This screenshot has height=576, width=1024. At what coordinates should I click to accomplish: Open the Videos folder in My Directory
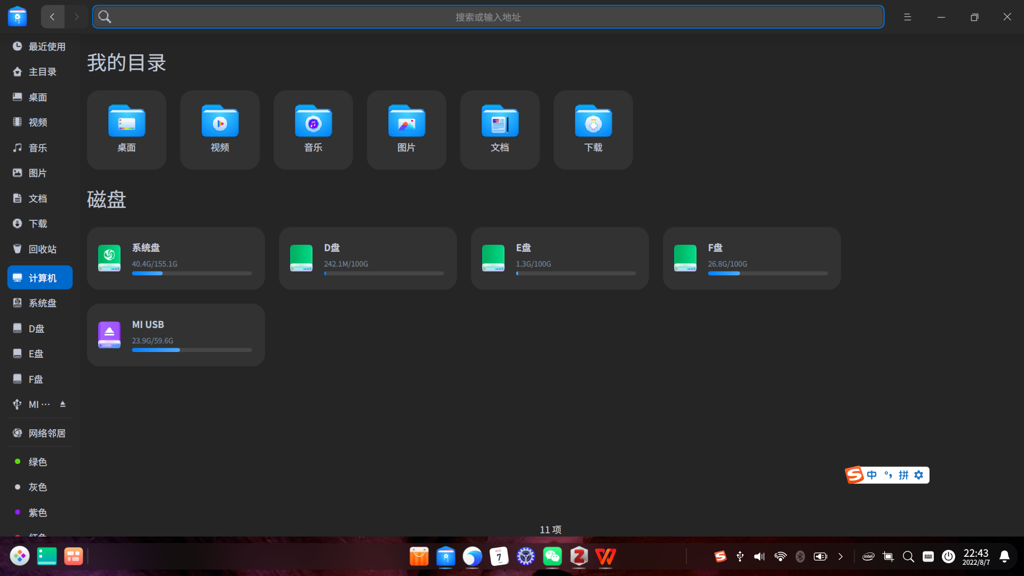[220, 130]
